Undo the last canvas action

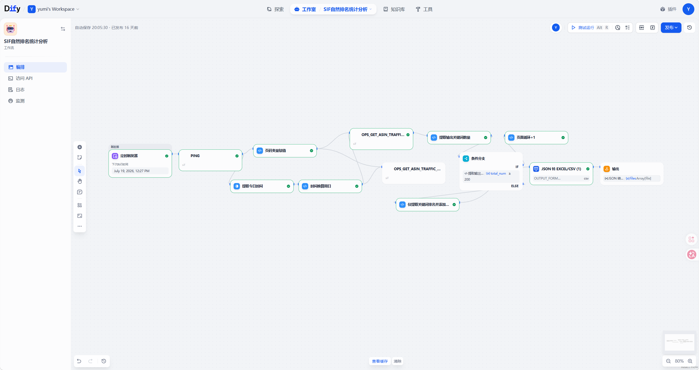click(x=79, y=361)
